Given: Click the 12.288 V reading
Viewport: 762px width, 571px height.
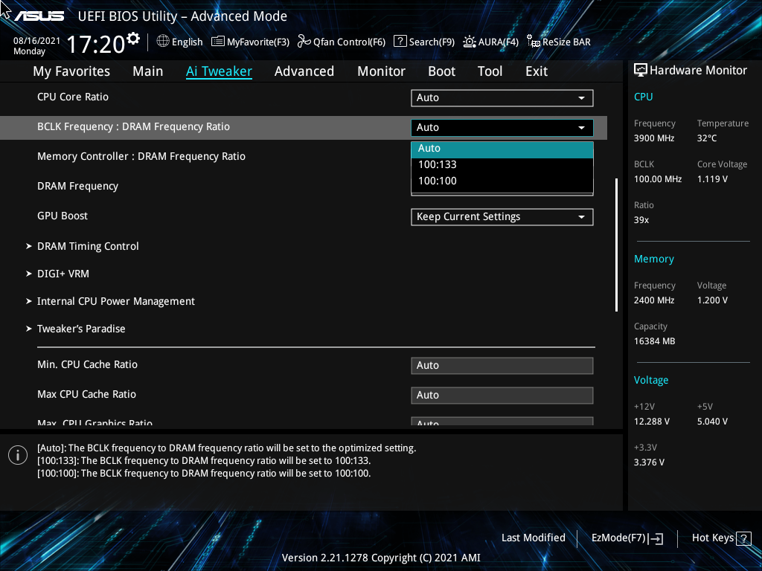Looking at the screenshot, I should pos(652,422).
